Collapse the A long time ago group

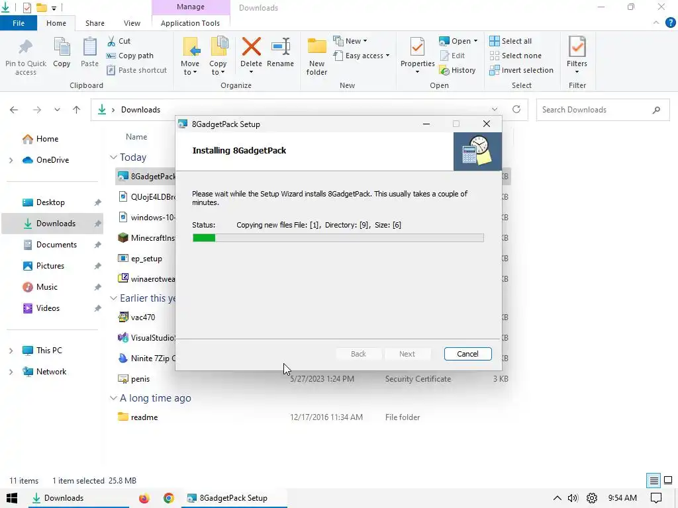tap(113, 398)
